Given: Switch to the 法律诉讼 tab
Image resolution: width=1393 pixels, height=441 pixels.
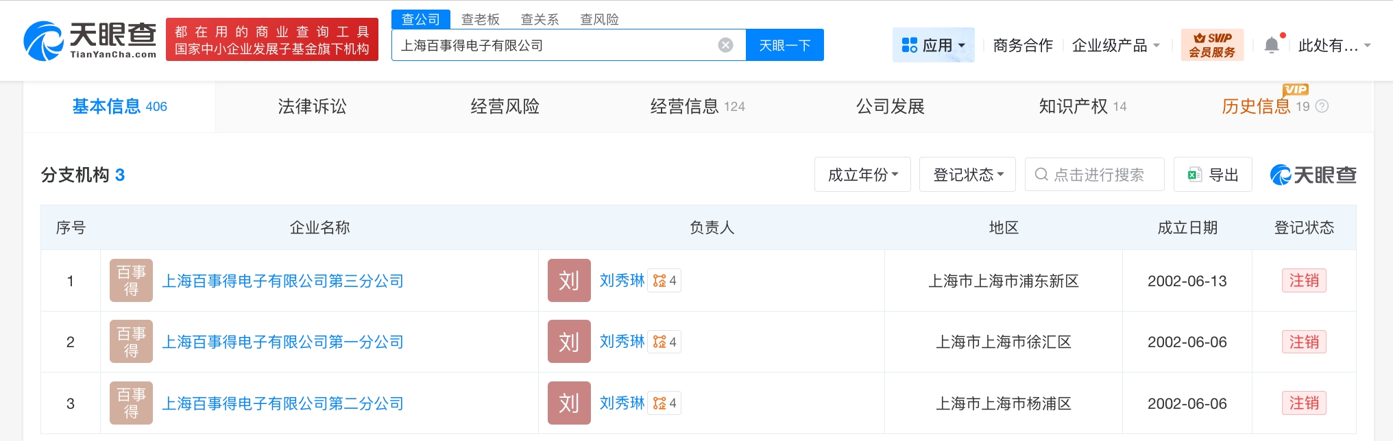Looking at the screenshot, I should click(x=312, y=106).
